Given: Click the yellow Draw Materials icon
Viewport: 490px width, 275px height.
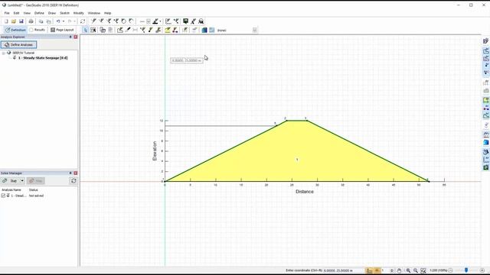Looking at the screenshot, I should pos(168,30).
